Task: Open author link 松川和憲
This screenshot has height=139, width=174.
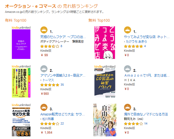Action: tap(48, 119)
